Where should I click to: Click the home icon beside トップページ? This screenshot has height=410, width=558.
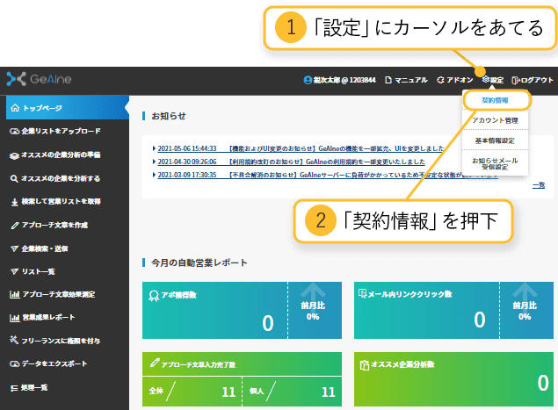coord(15,108)
